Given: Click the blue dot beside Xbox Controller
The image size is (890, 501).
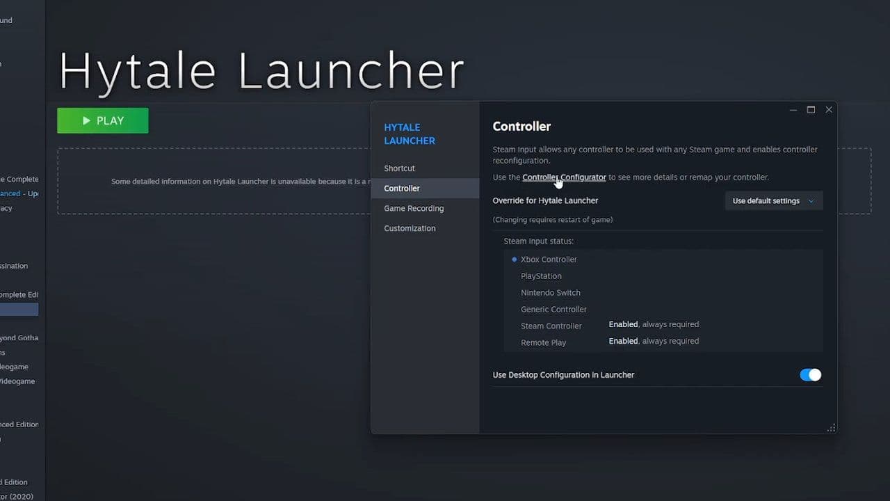Looking at the screenshot, I should [515, 260].
